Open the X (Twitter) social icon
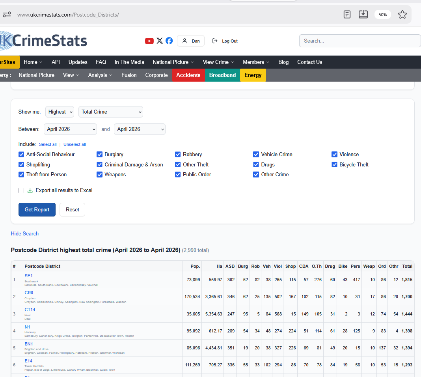The width and height of the screenshot is (421, 377). pyautogui.click(x=160, y=41)
